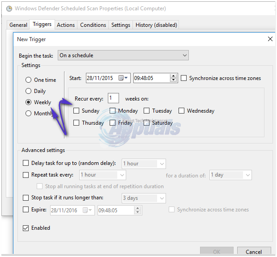The height and width of the screenshot is (257, 277).
Task: Enable Stop task if it runs longer than
Action: click(x=26, y=198)
